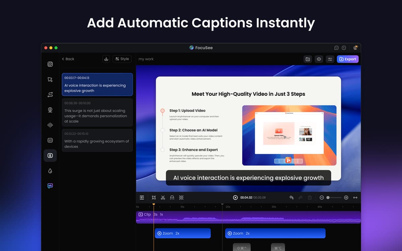Click the timeline zoom slider handle
402x251 pixels.
pos(328,198)
